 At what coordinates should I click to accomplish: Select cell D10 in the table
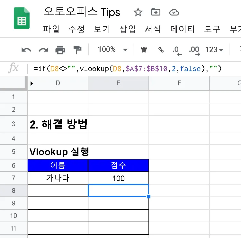click(58, 216)
